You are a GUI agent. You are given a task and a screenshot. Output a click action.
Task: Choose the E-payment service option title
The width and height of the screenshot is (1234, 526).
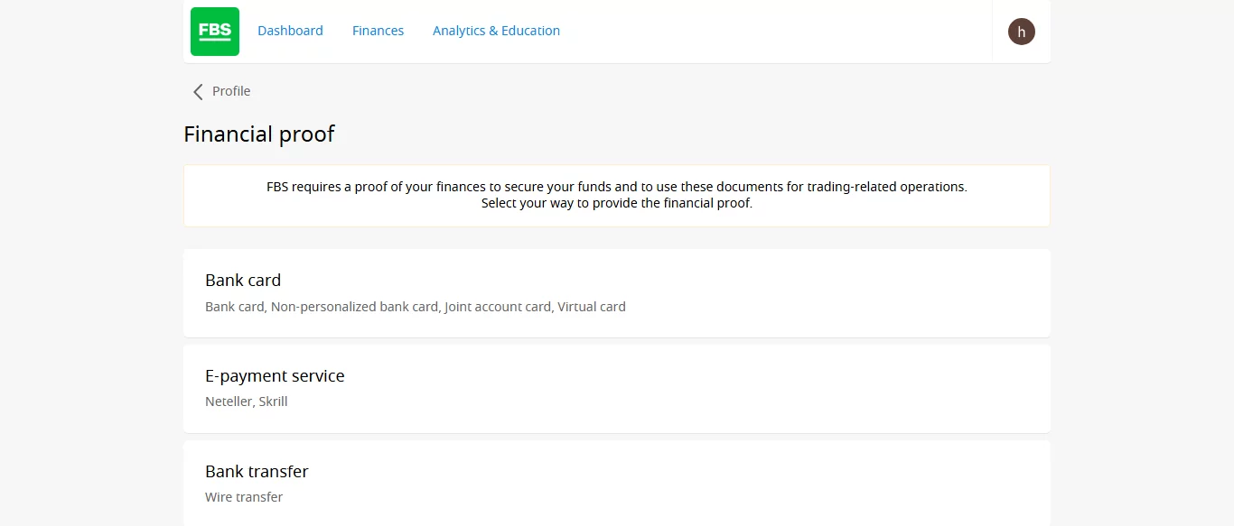[275, 375]
